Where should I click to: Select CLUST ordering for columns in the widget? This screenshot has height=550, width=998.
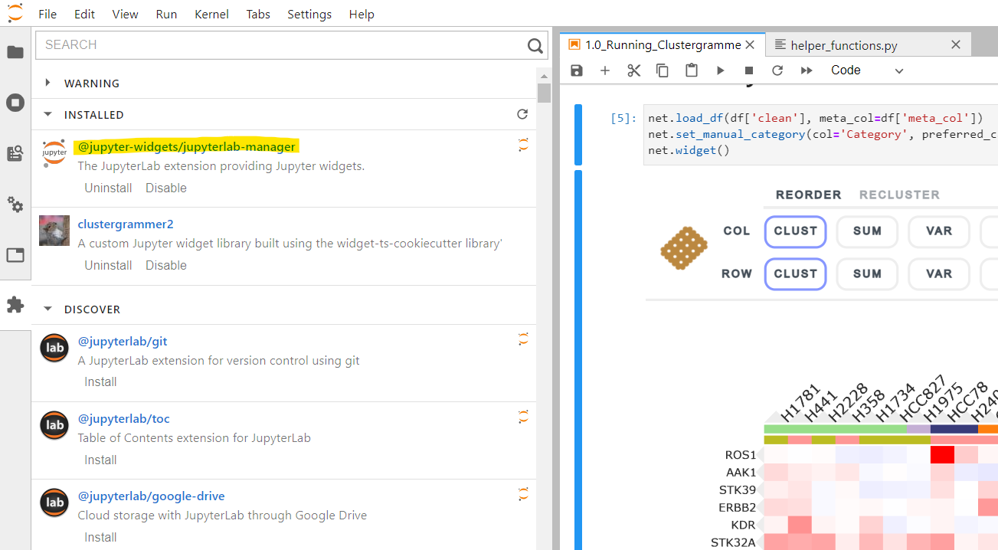795,231
